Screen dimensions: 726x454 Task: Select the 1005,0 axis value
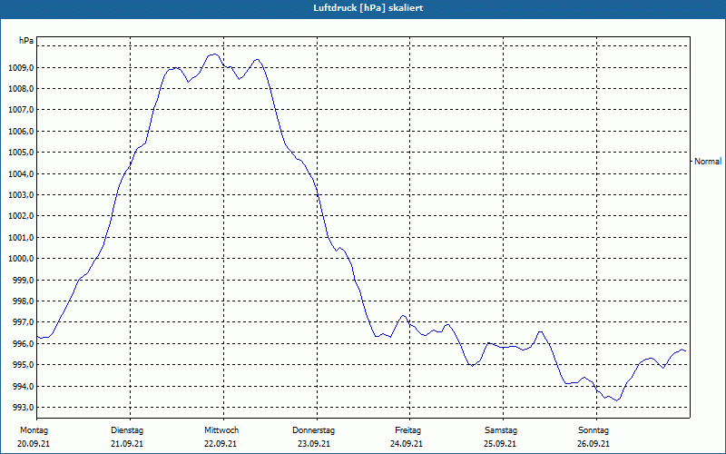click(21, 153)
